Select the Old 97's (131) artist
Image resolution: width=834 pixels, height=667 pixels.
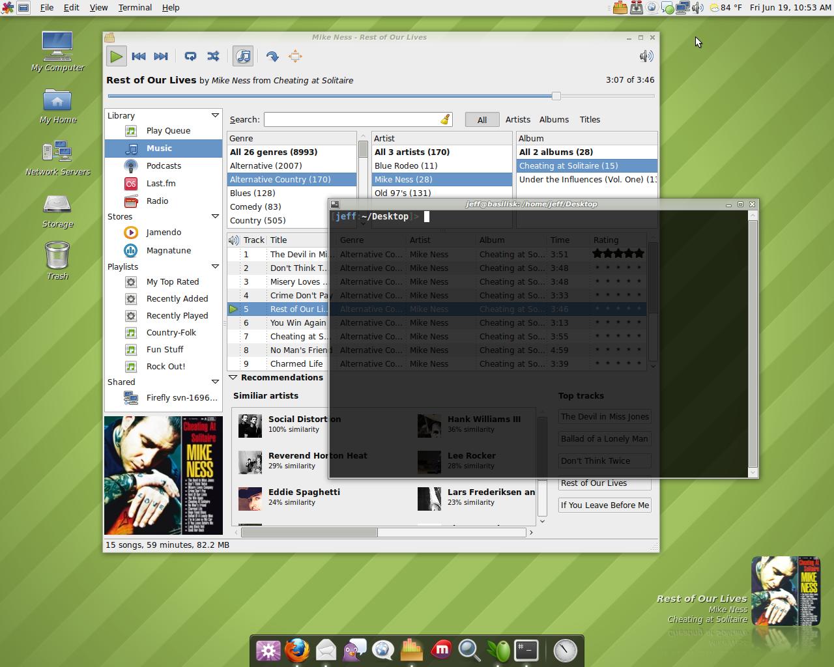click(442, 193)
